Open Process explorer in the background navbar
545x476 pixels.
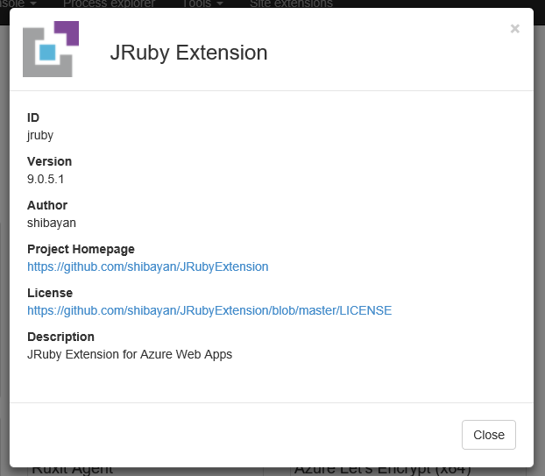click(x=109, y=4)
